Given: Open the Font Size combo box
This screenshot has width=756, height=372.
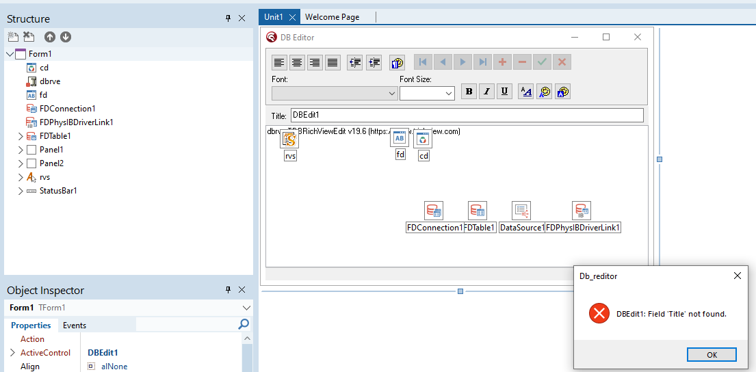Looking at the screenshot, I should pyautogui.click(x=427, y=94).
